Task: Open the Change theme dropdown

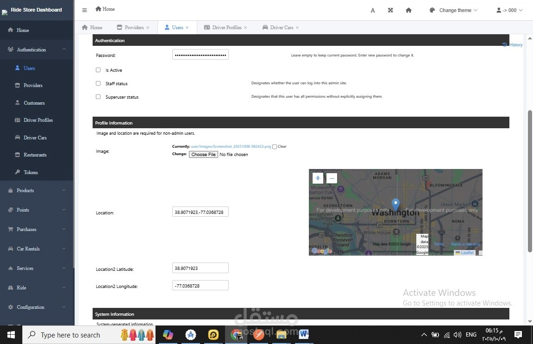Action: click(x=453, y=10)
